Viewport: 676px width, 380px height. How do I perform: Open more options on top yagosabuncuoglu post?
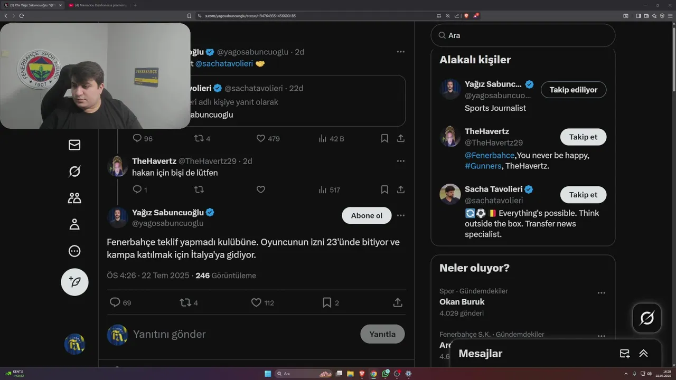point(400,52)
